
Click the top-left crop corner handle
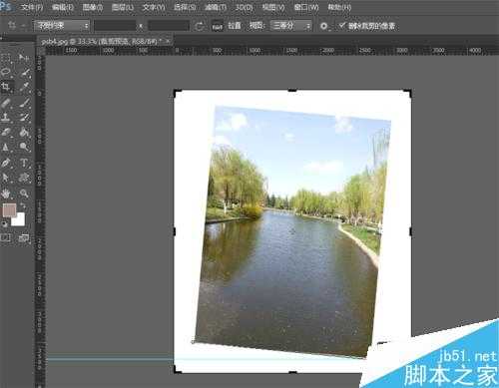coord(178,93)
